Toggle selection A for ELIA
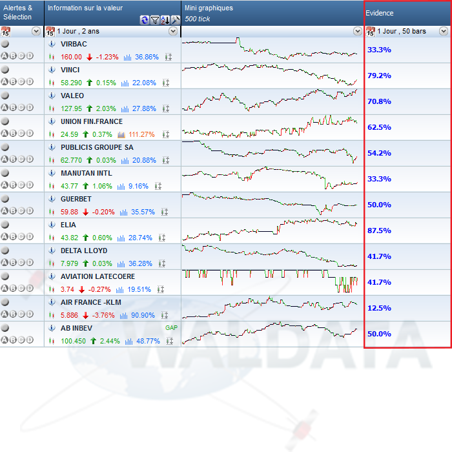The image size is (452, 452). coord(5,237)
